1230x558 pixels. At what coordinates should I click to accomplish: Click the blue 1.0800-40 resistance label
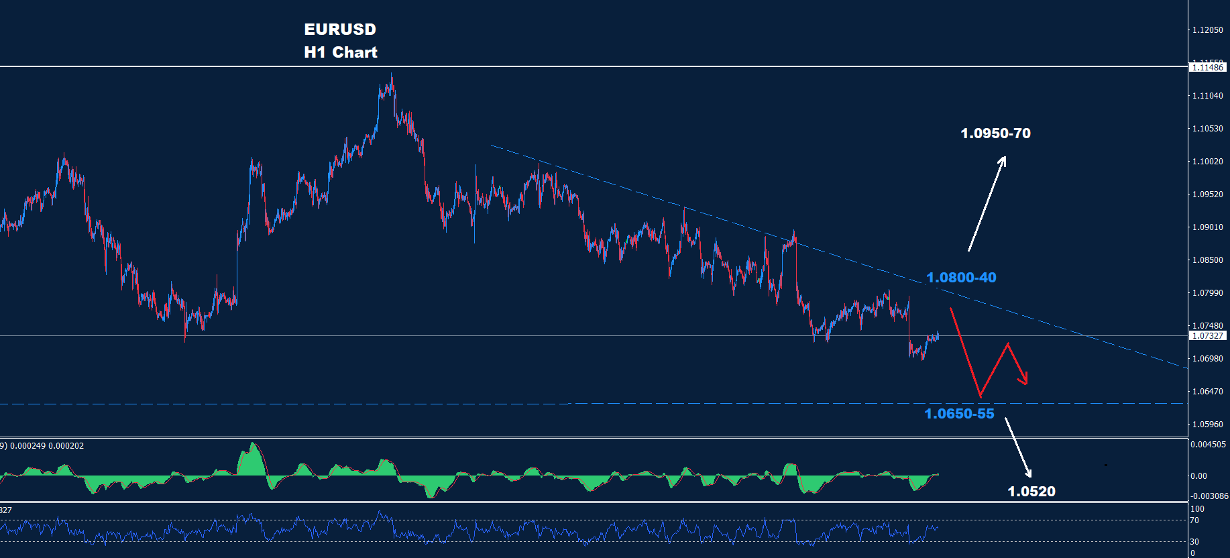point(960,278)
